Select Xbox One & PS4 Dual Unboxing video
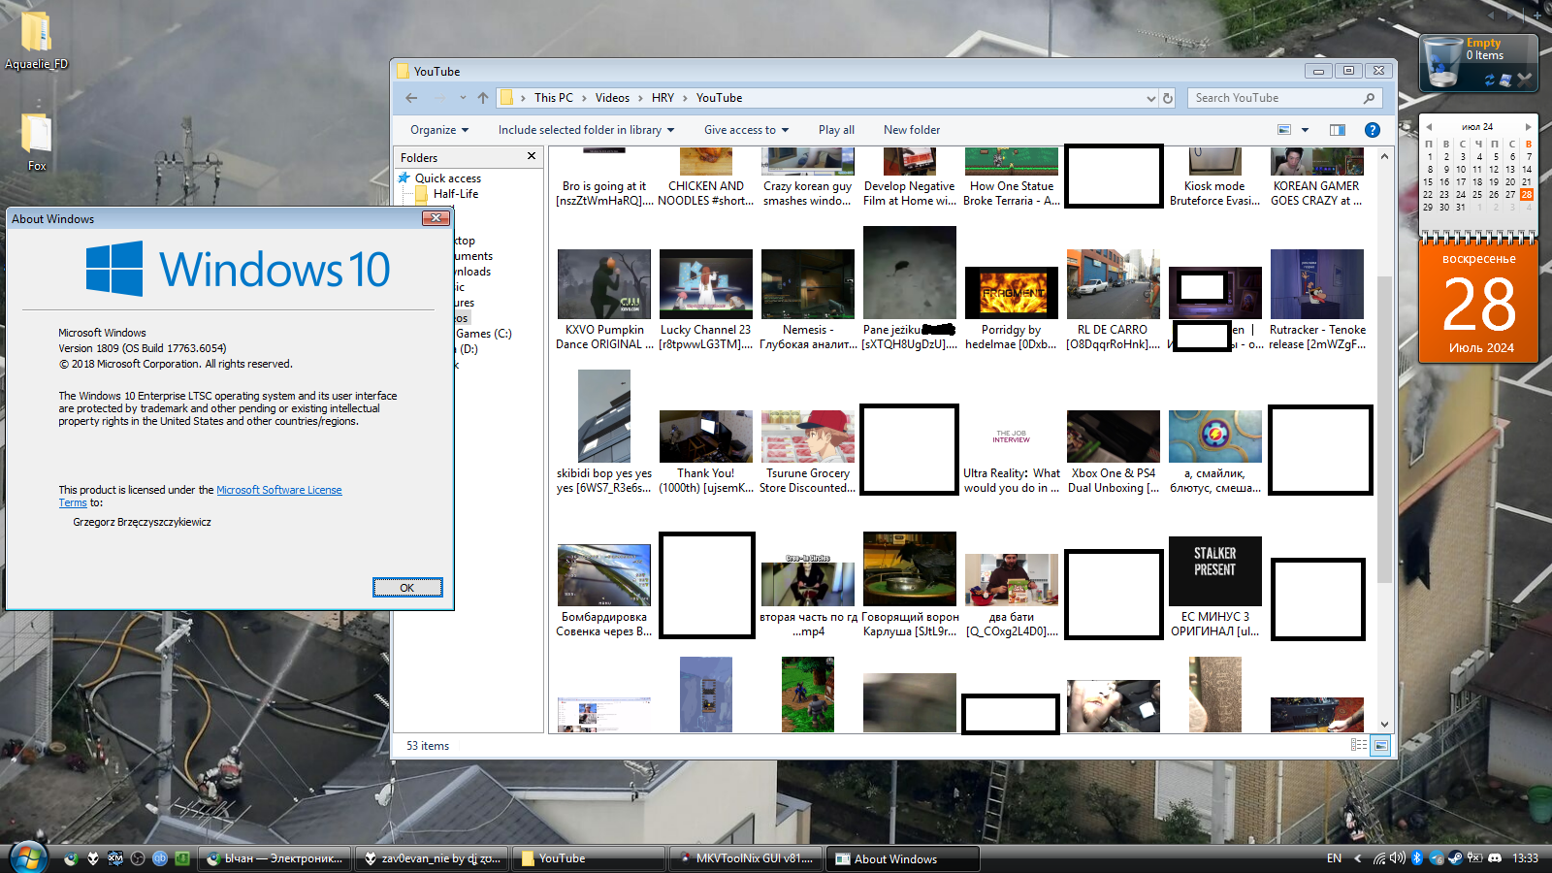This screenshot has height=873, width=1552. click(x=1114, y=452)
